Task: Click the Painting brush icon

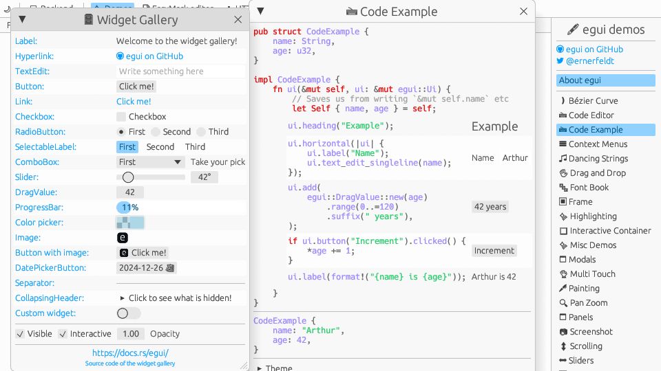Action: 563,288
